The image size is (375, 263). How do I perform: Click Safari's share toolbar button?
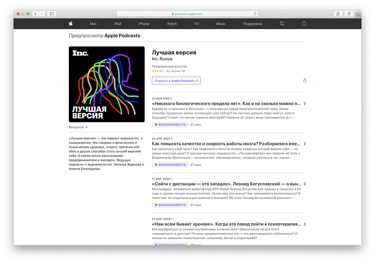(x=338, y=14)
